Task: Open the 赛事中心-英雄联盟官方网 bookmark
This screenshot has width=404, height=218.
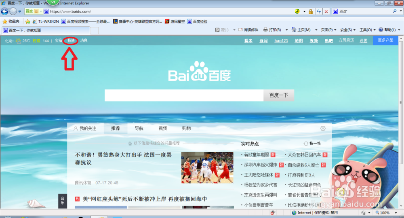Action: [x=138, y=21]
